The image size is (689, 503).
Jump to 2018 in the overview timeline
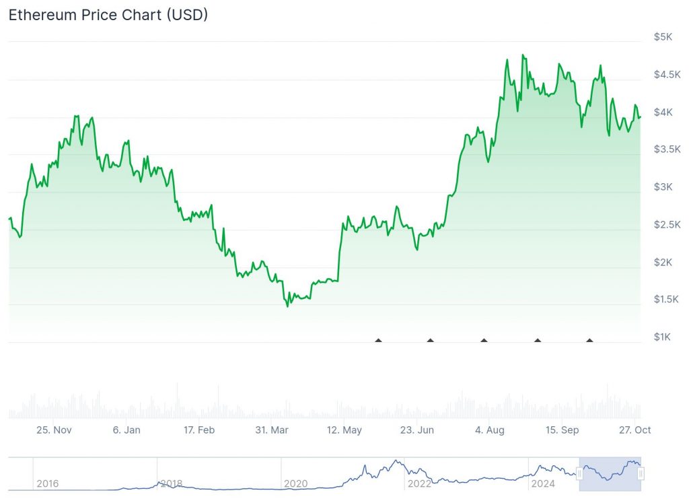(x=171, y=483)
